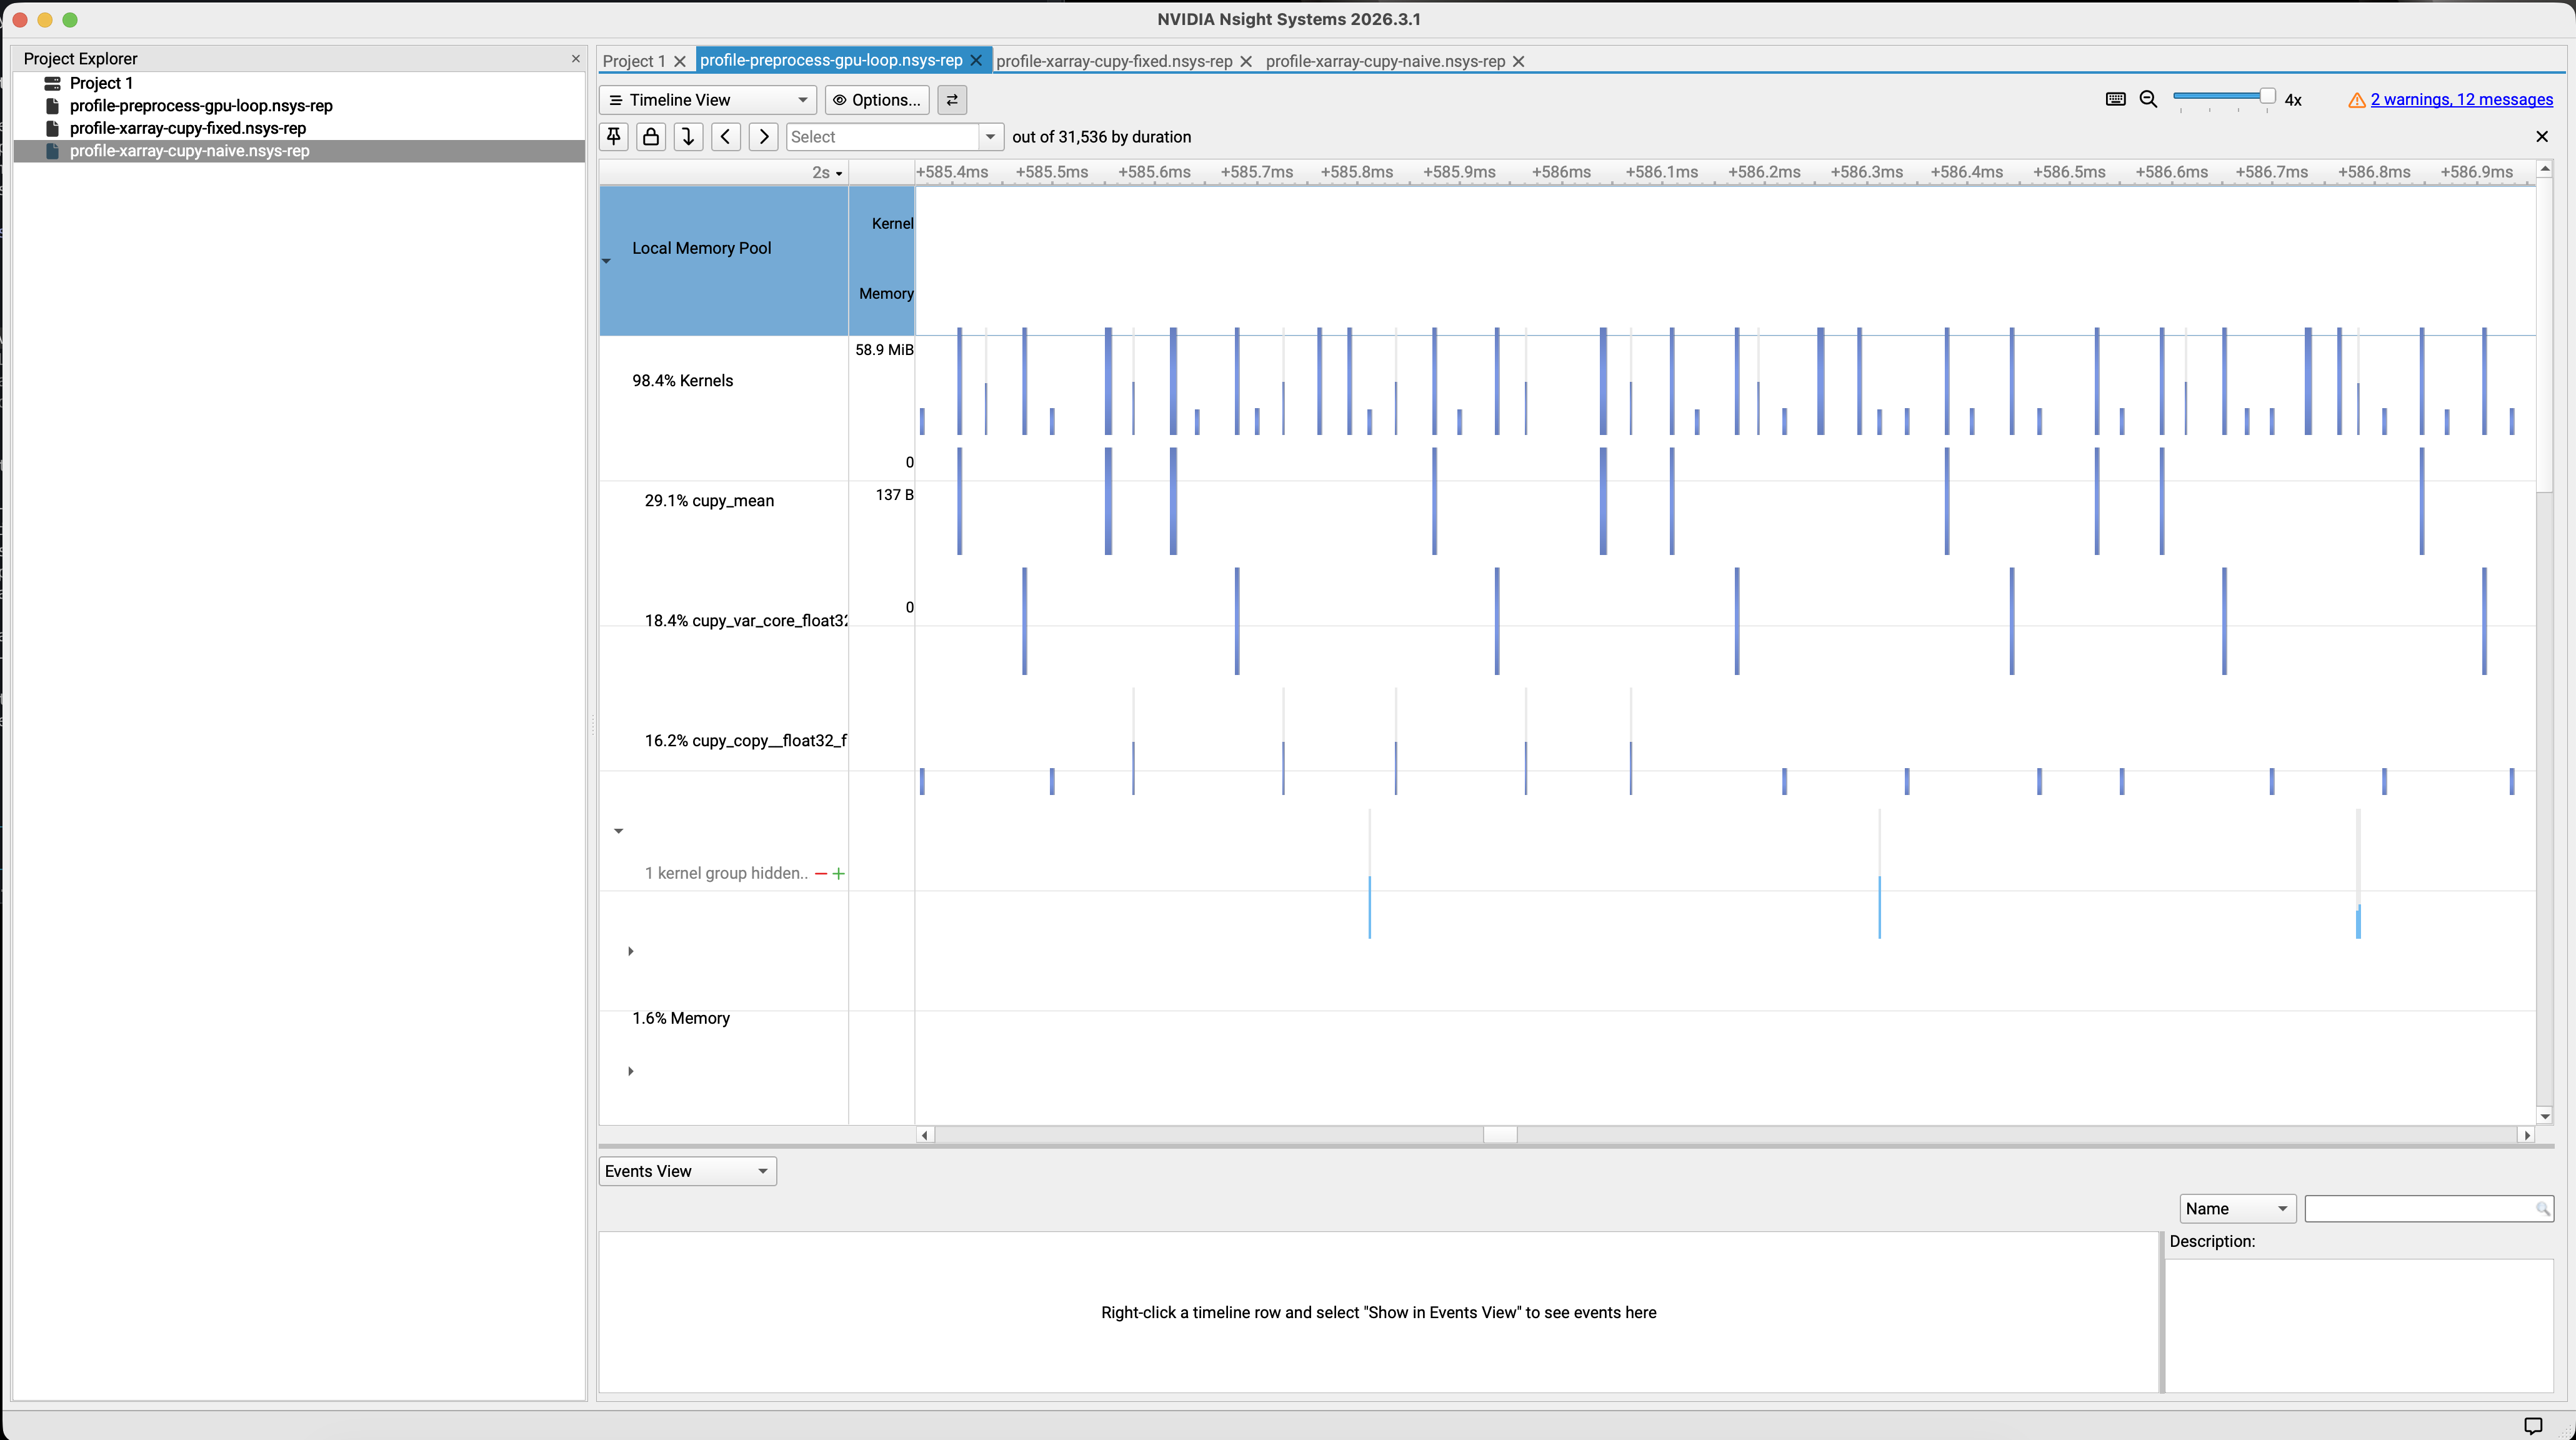Collapse the triangle above '1 kernel group hidden'

coord(618,831)
